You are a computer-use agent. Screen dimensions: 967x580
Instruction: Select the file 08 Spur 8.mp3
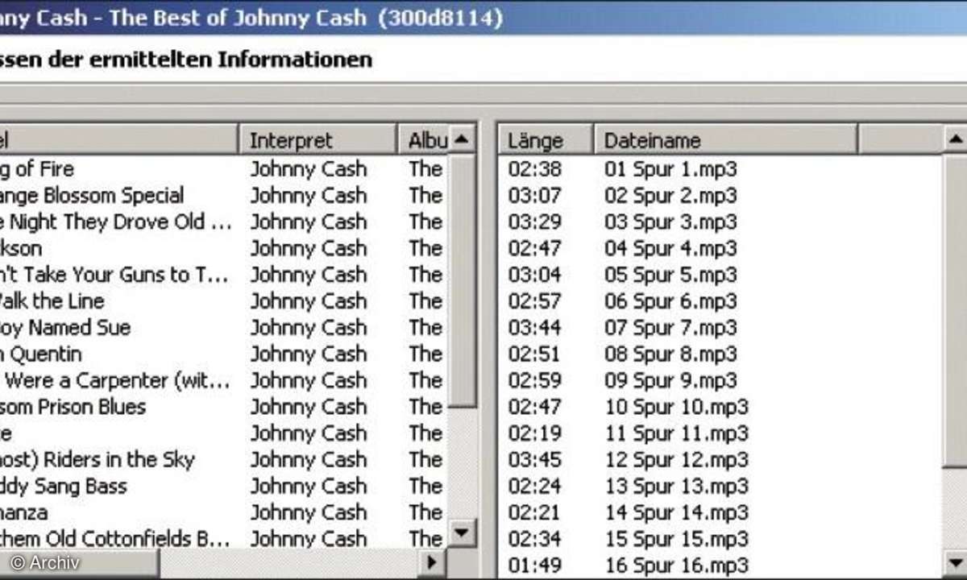tap(670, 354)
